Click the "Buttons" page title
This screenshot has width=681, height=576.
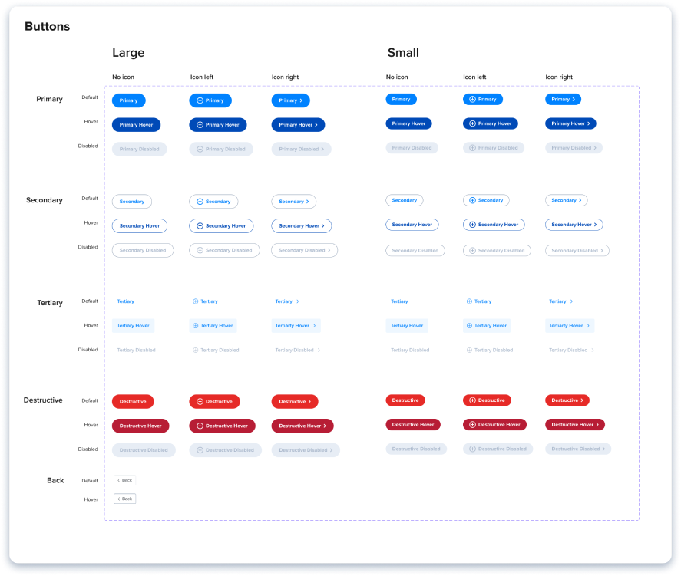click(47, 26)
